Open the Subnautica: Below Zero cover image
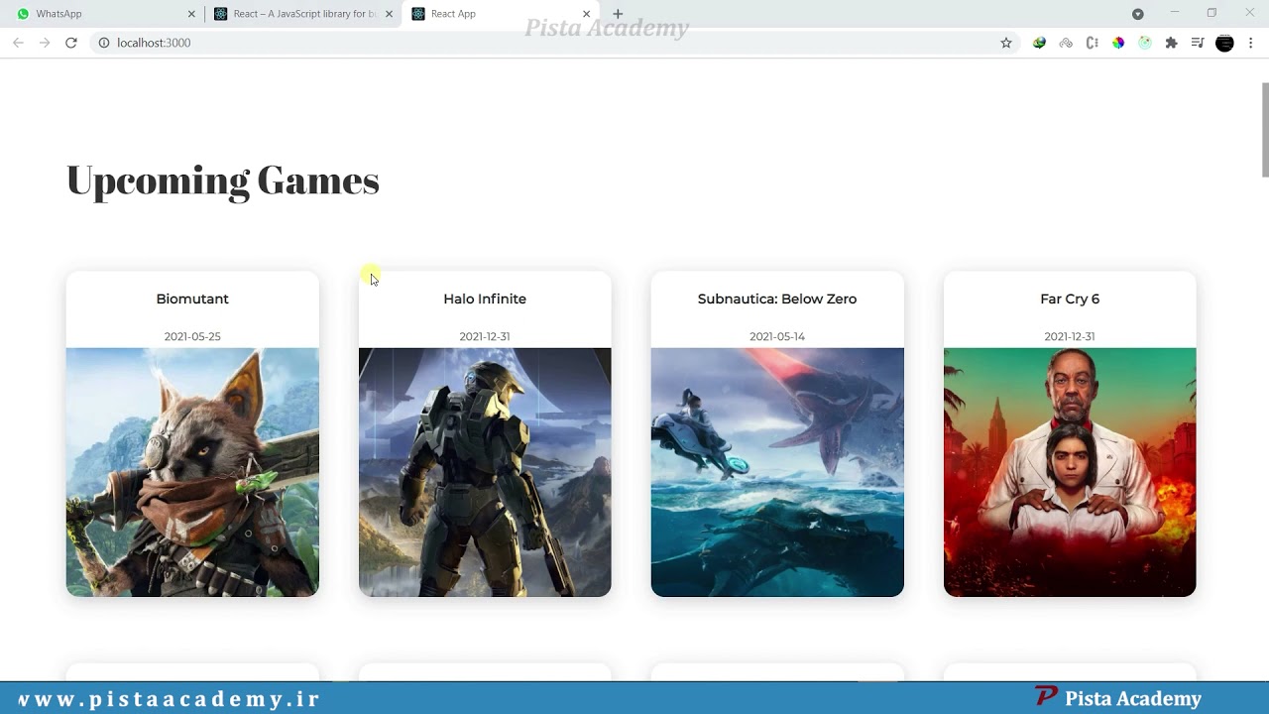 pyautogui.click(x=777, y=472)
